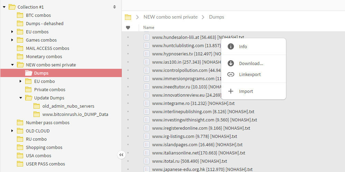Click the Name column header
The image size is (345, 172).
(149, 28)
